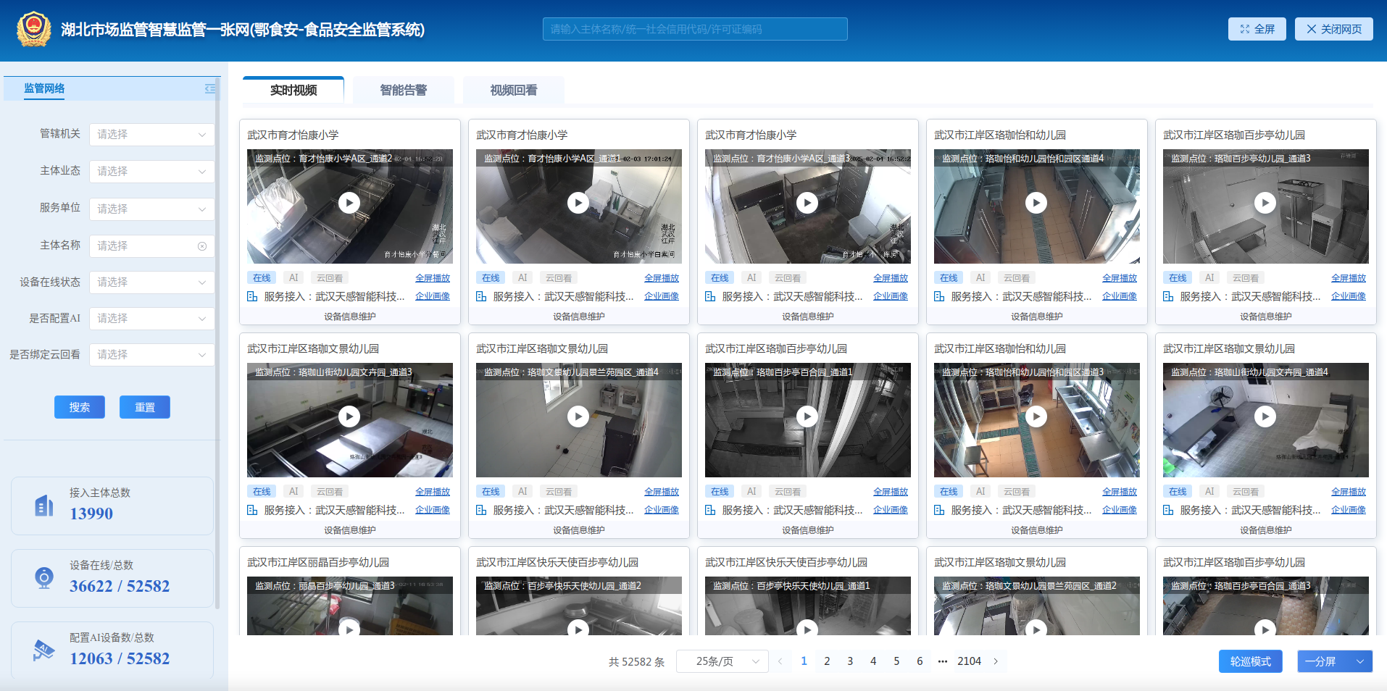This screenshot has width=1387, height=691.
Task: Go to previous page with left chevron
Action: (x=780, y=661)
